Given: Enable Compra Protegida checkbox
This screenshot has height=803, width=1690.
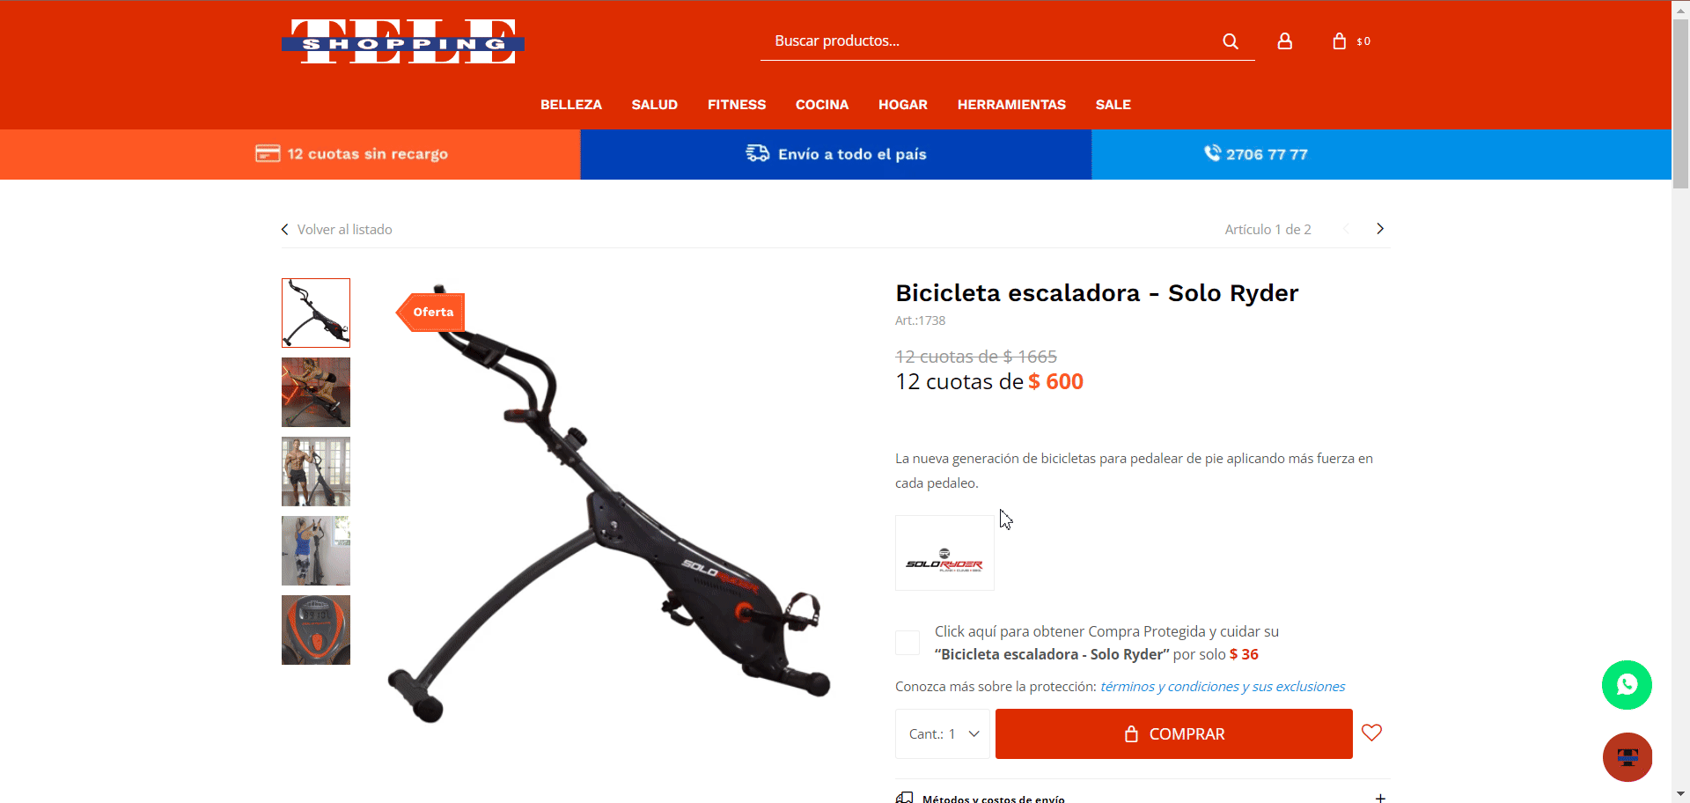Looking at the screenshot, I should pyautogui.click(x=907, y=643).
